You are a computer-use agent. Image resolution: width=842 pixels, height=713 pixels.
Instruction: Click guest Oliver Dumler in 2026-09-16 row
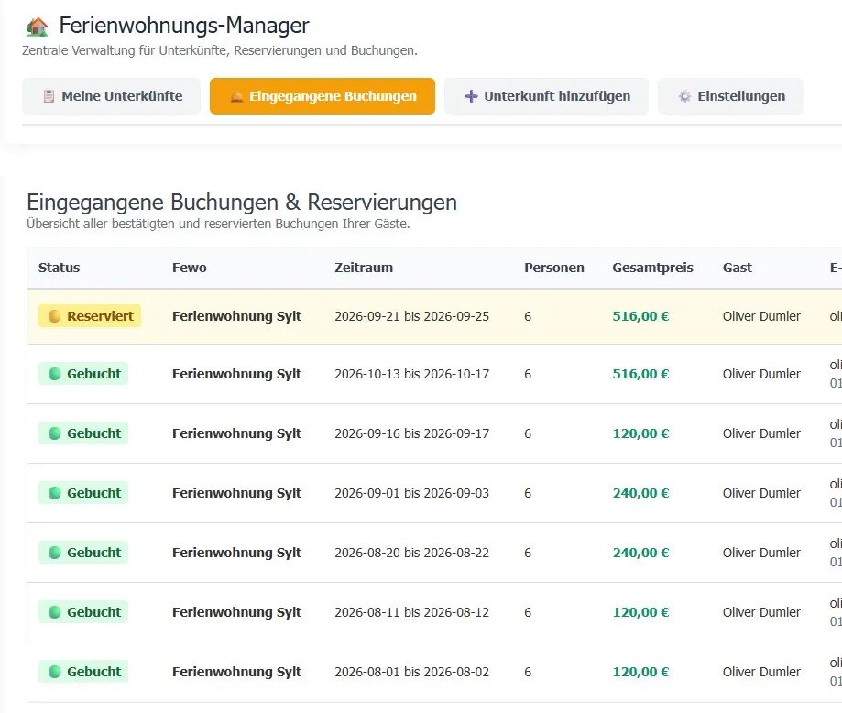click(761, 433)
